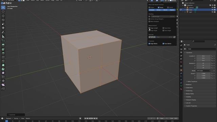The height and width of the screenshot is (122, 217).
Task: Select the Scale tool
Action: [x=3, y=24]
